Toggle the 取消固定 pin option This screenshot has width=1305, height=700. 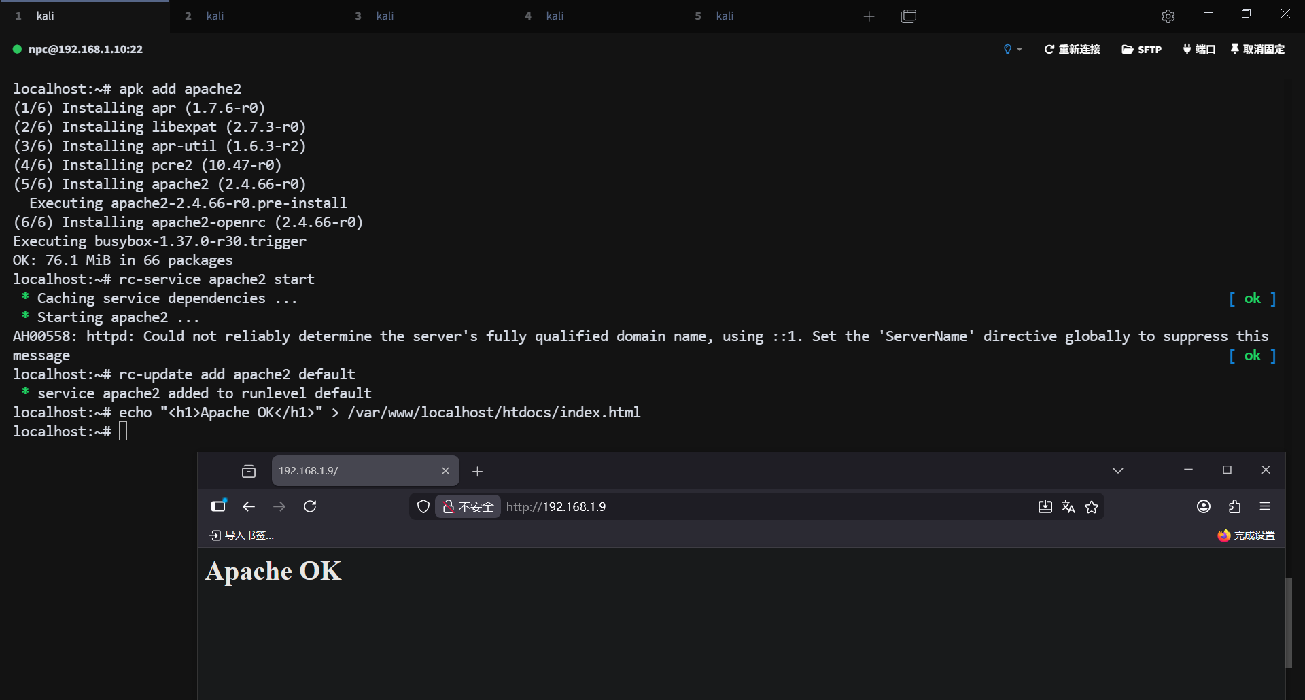(1257, 49)
